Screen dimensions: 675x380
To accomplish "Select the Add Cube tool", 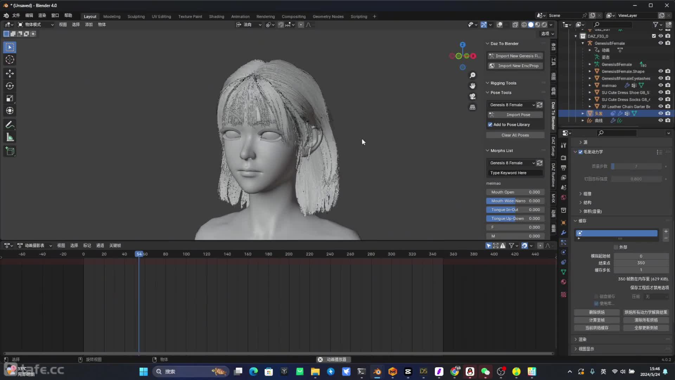I will pos(10,151).
